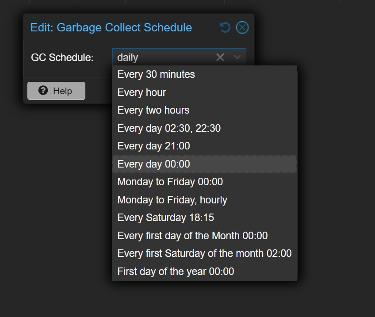375x317 pixels.
Task: Pick "Every first day of the Month 00:00"
Action: coord(192,236)
